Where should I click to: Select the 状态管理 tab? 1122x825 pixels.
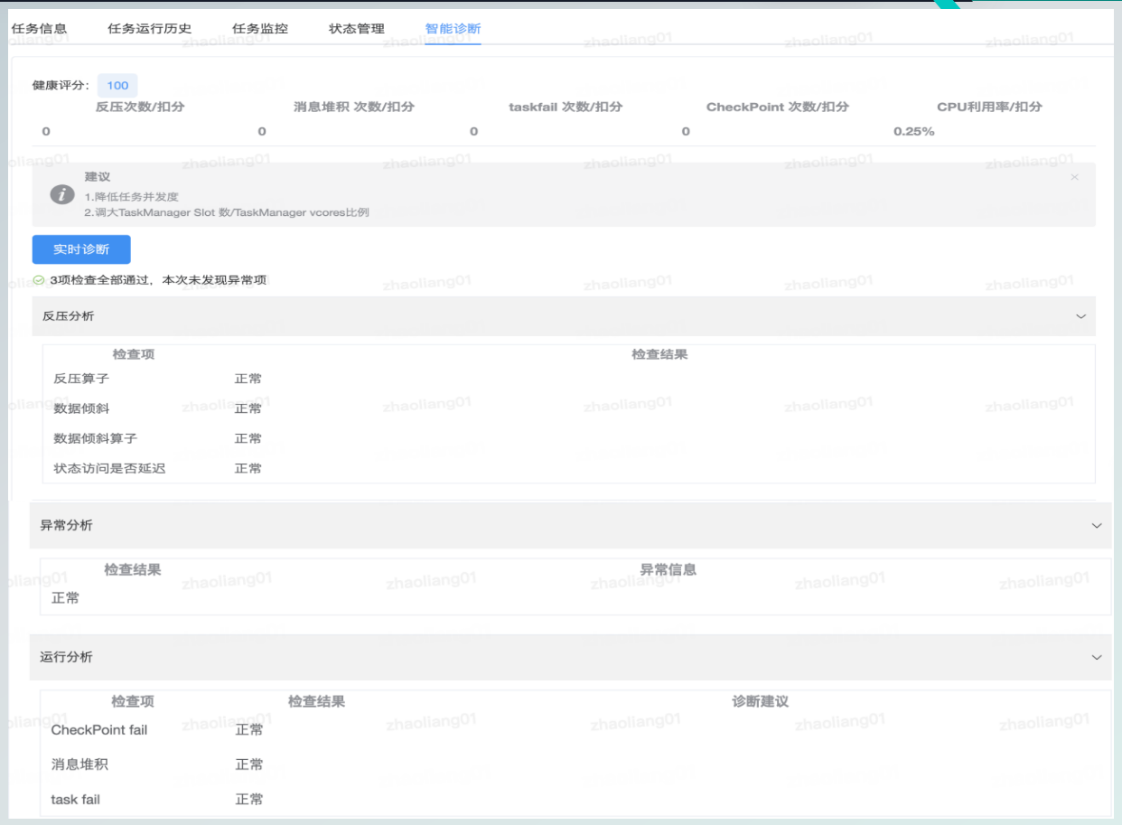click(x=357, y=28)
